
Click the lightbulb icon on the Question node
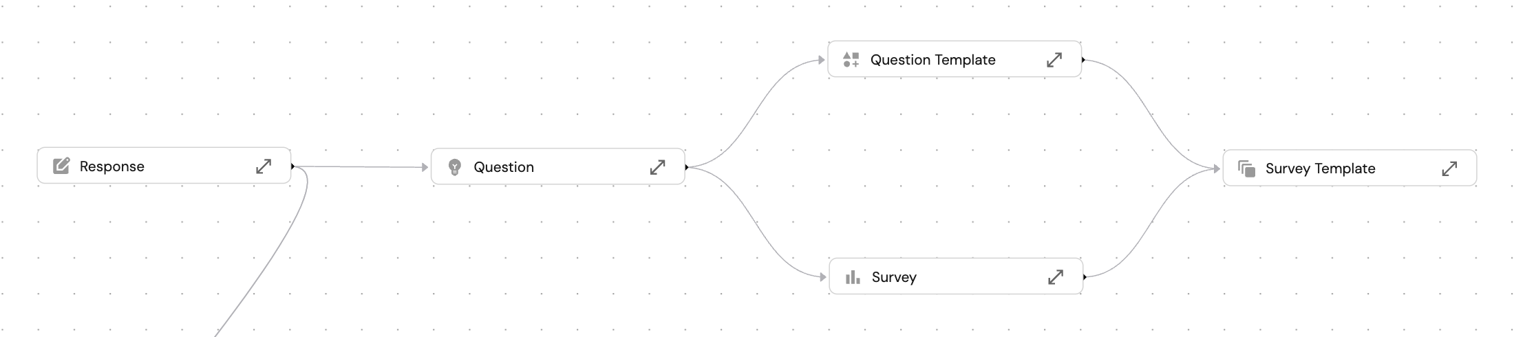[454, 167]
